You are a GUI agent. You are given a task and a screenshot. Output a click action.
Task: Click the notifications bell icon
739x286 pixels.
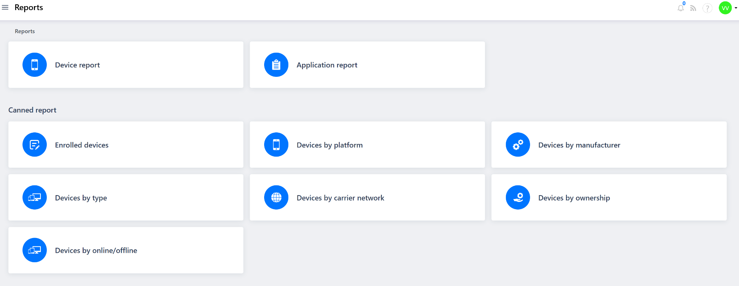(681, 8)
